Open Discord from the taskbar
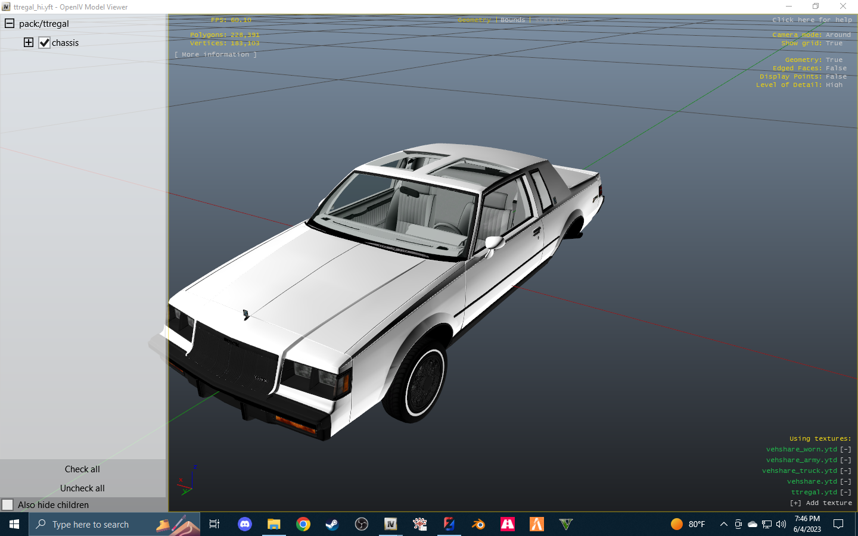 point(245,524)
